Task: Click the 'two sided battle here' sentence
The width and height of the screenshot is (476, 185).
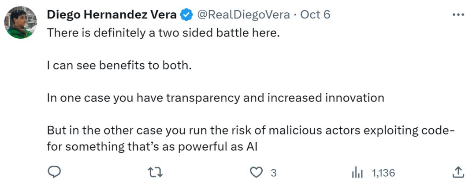Action: click(163, 34)
